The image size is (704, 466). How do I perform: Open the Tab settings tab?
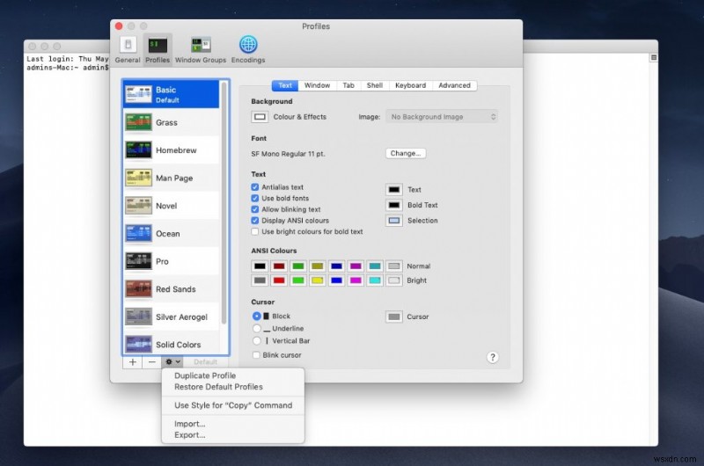(x=348, y=85)
